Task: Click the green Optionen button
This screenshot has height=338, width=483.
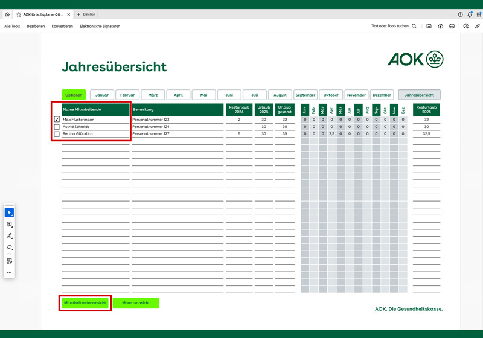Action: 74,95
